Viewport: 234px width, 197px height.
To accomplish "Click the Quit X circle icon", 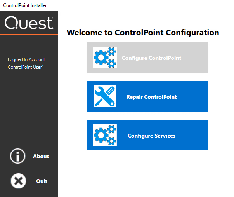I will coord(18,181).
